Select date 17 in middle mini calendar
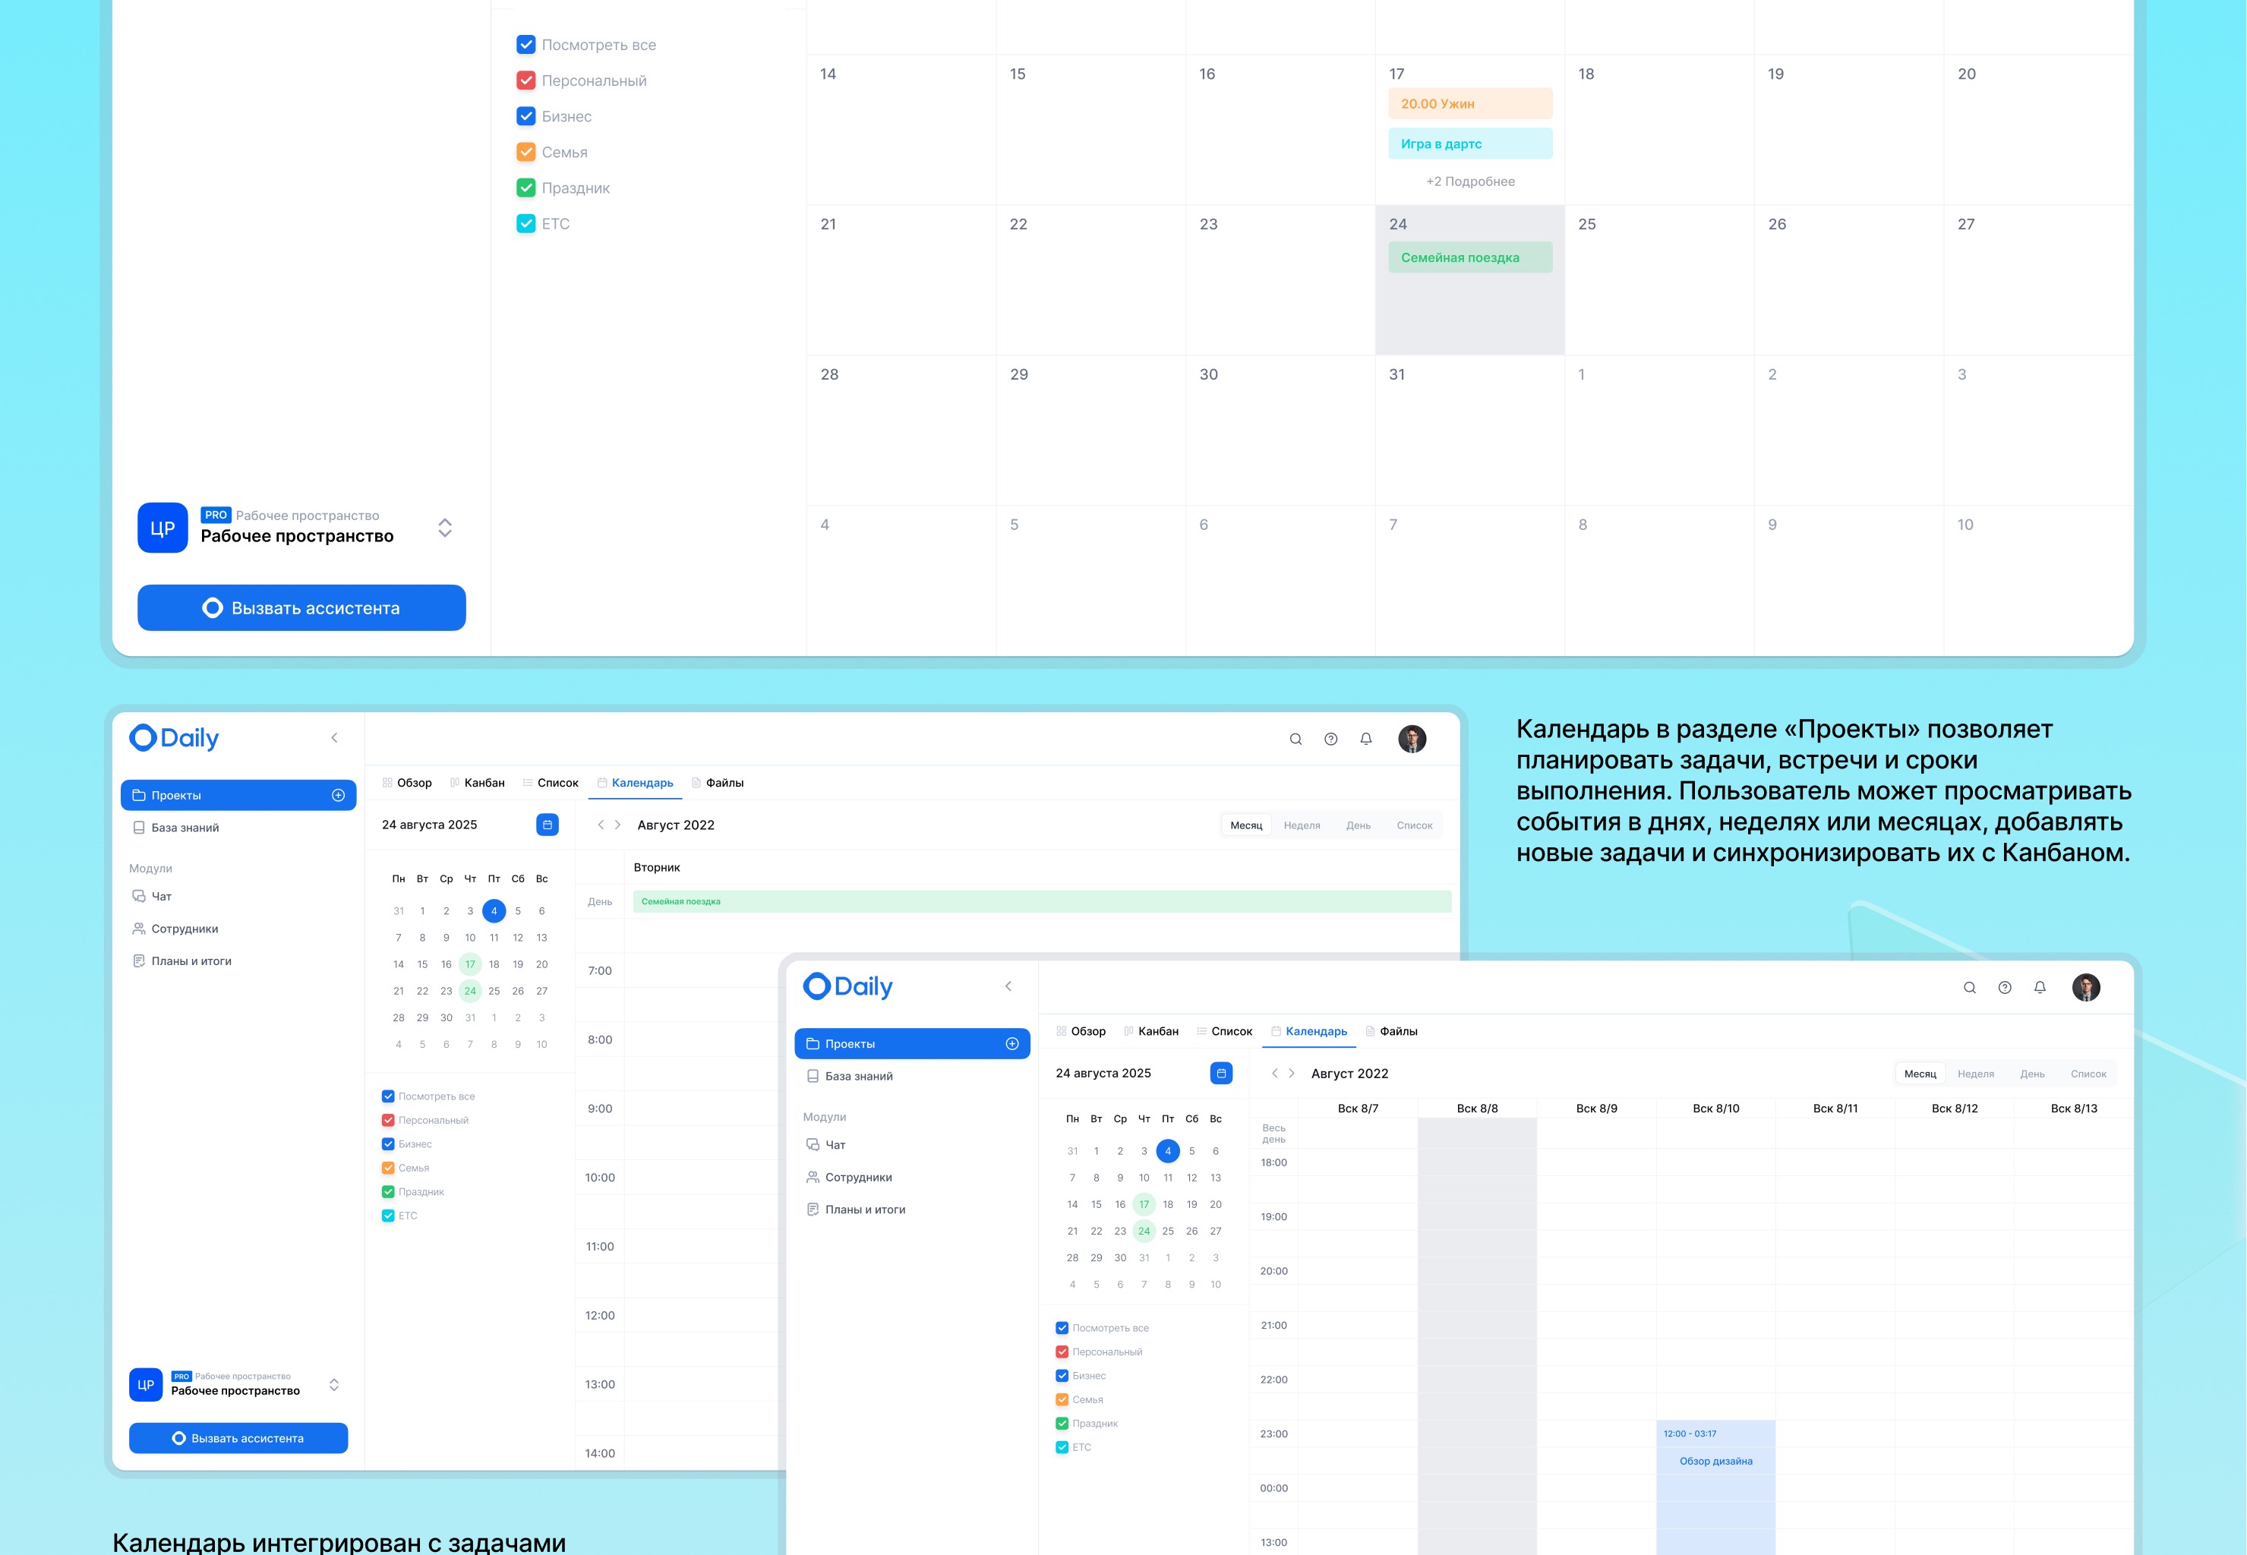2247x1555 pixels. 469,964
